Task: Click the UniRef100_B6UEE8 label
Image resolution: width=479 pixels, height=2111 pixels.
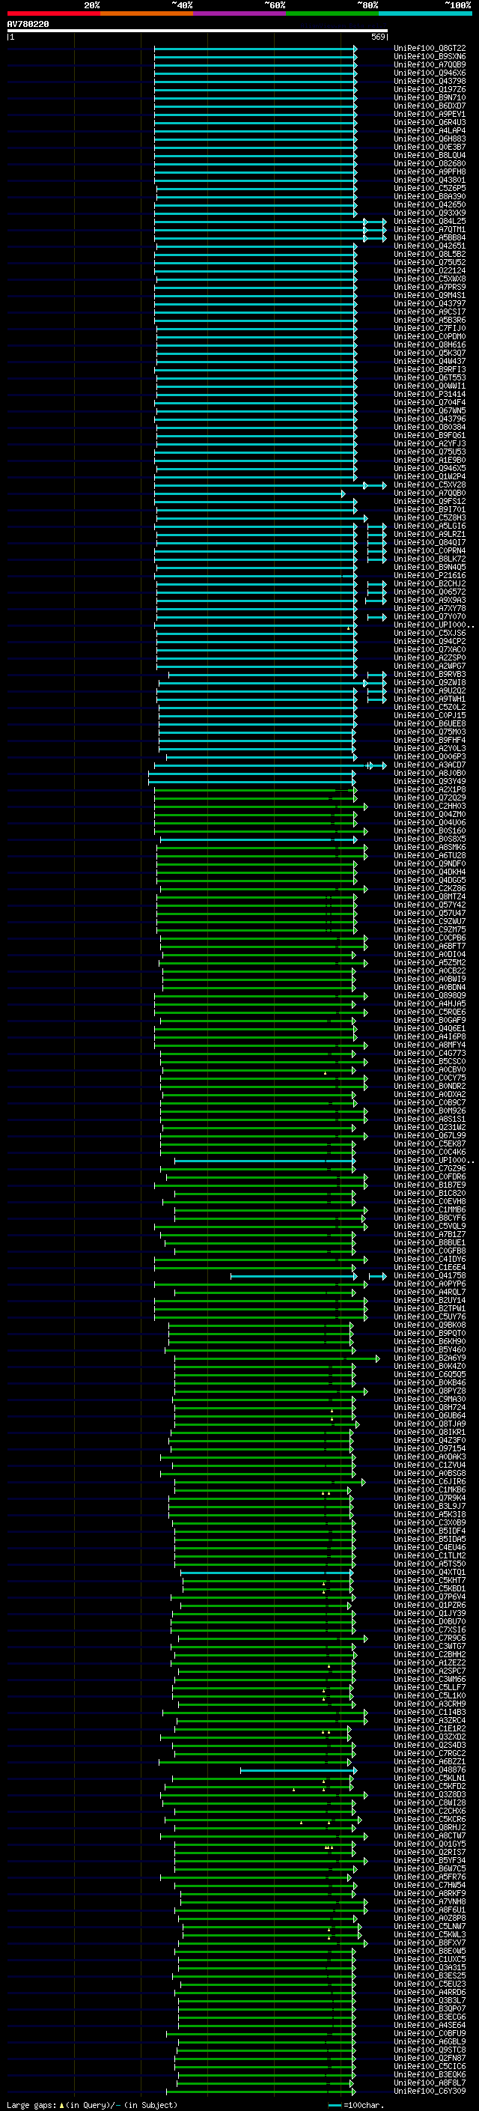Action: (x=430, y=723)
